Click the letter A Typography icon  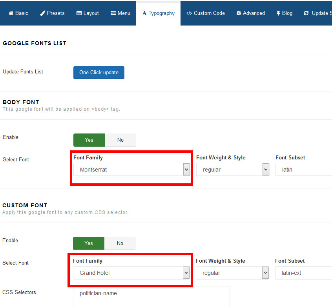pos(144,13)
